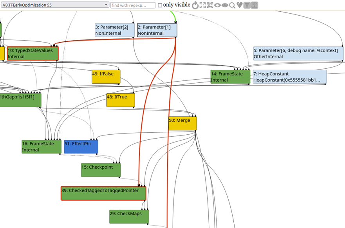Open the V8.TFEarlyOptimization 55 phase dropdown
The width and height of the screenshot is (345, 228).
[x=55, y=5]
